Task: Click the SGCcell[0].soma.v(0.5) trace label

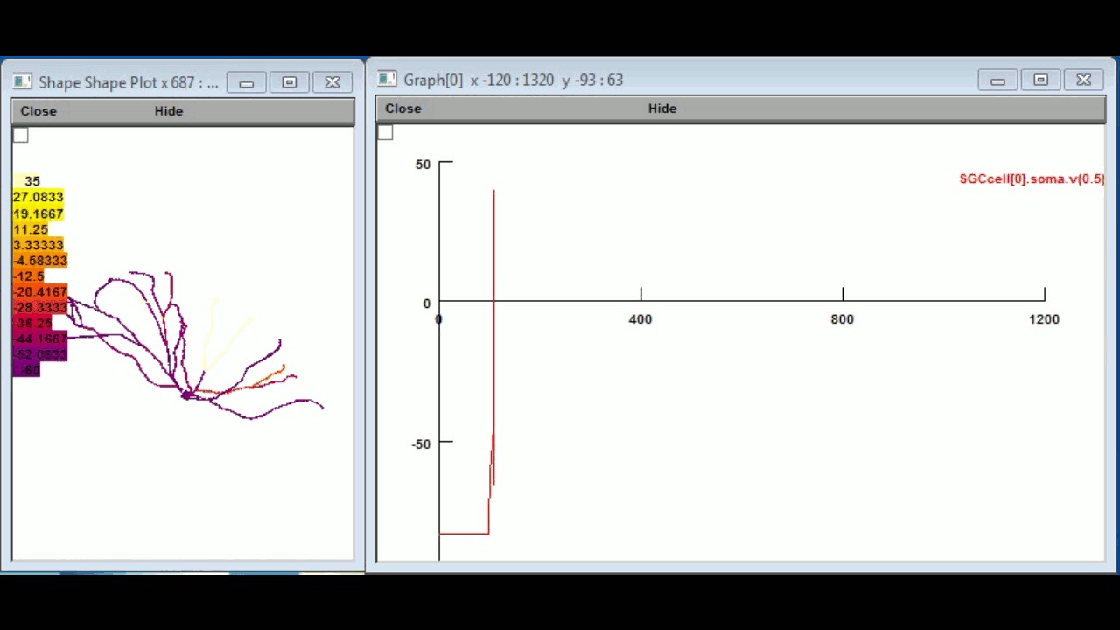Action: pyautogui.click(x=1031, y=178)
